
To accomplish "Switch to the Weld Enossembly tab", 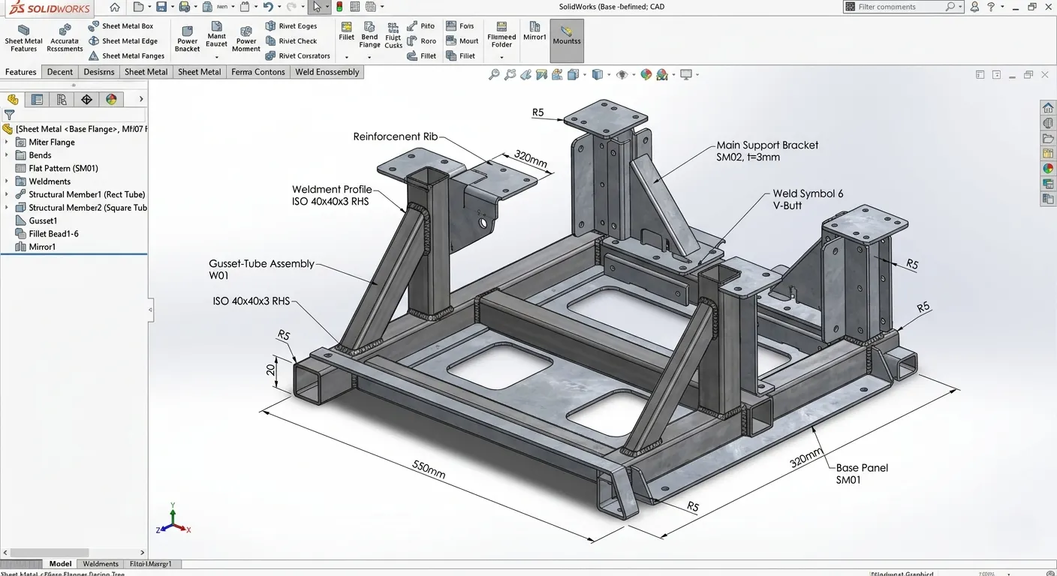I will (x=327, y=72).
